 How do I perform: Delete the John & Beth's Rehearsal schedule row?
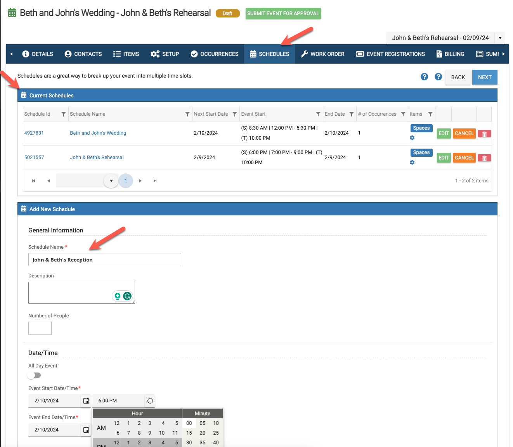(484, 158)
